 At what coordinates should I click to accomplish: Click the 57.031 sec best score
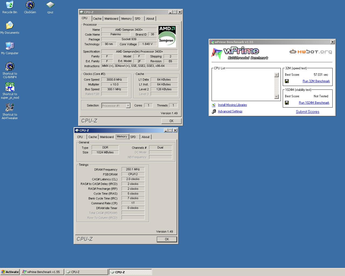pyautogui.click(x=321, y=75)
